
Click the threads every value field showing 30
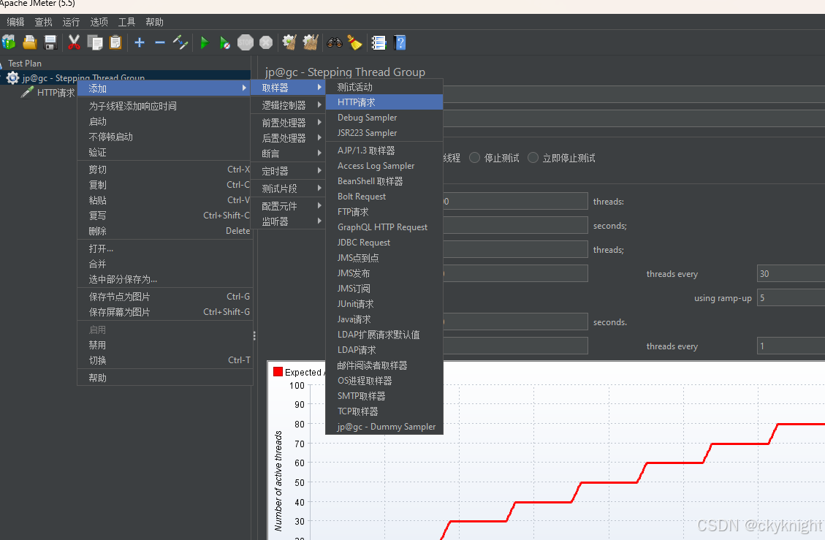(x=788, y=273)
